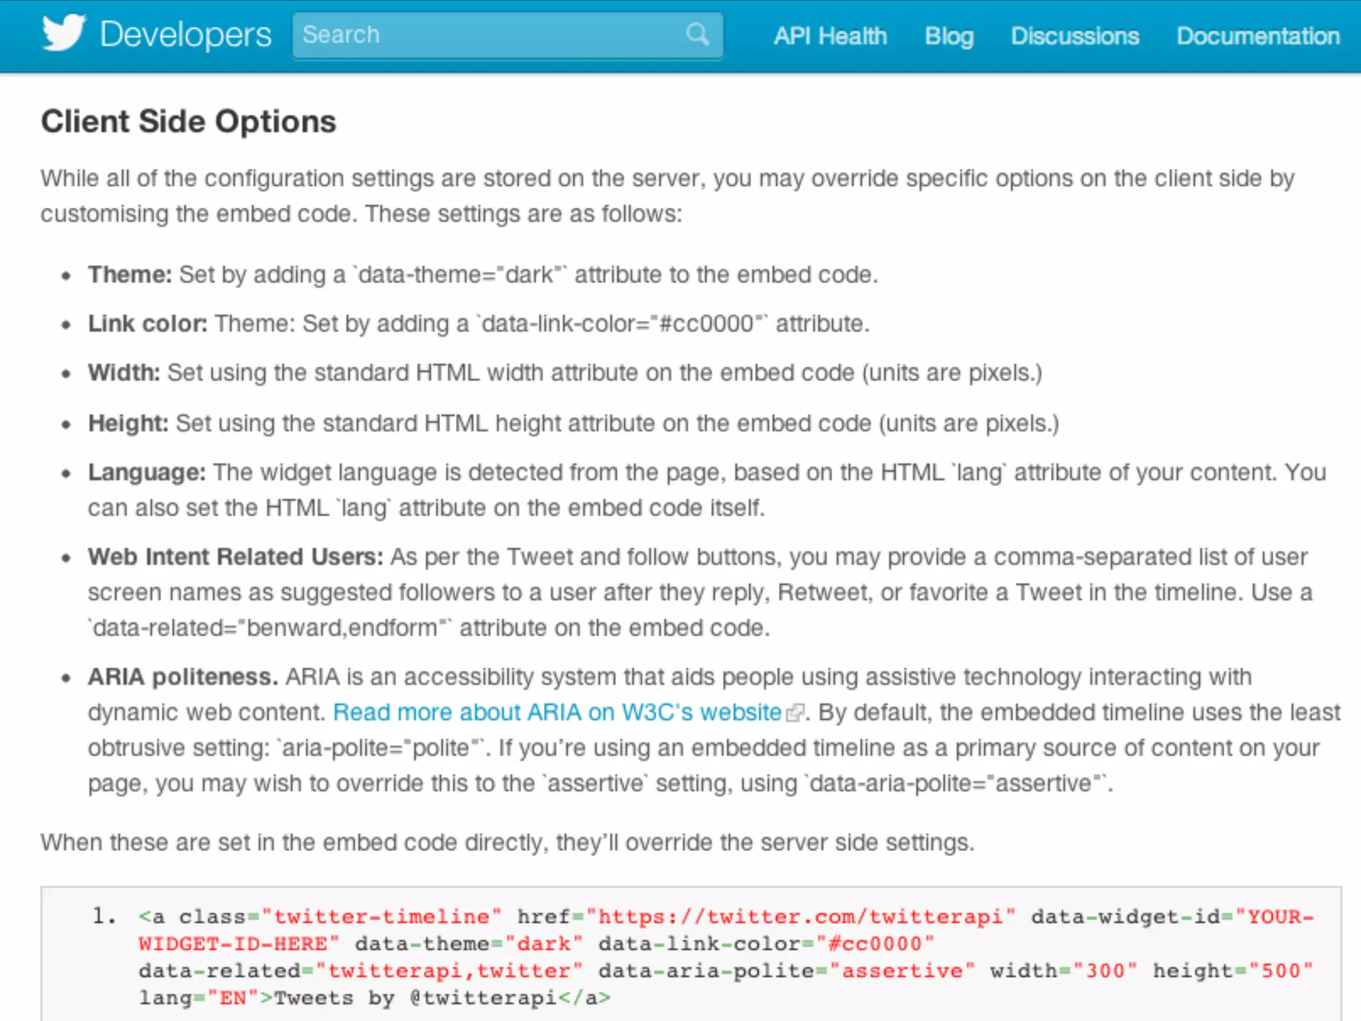
Task: Click Tweets by @twitterapi in code
Action: [x=415, y=998]
